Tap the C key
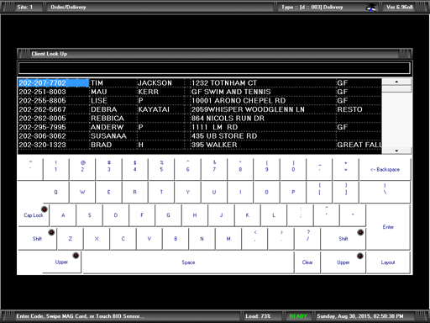430x323 pixels. (x=123, y=239)
